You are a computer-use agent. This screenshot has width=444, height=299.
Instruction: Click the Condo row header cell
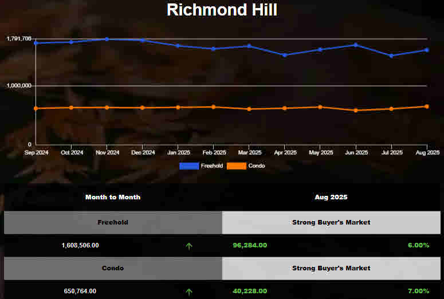113,268
